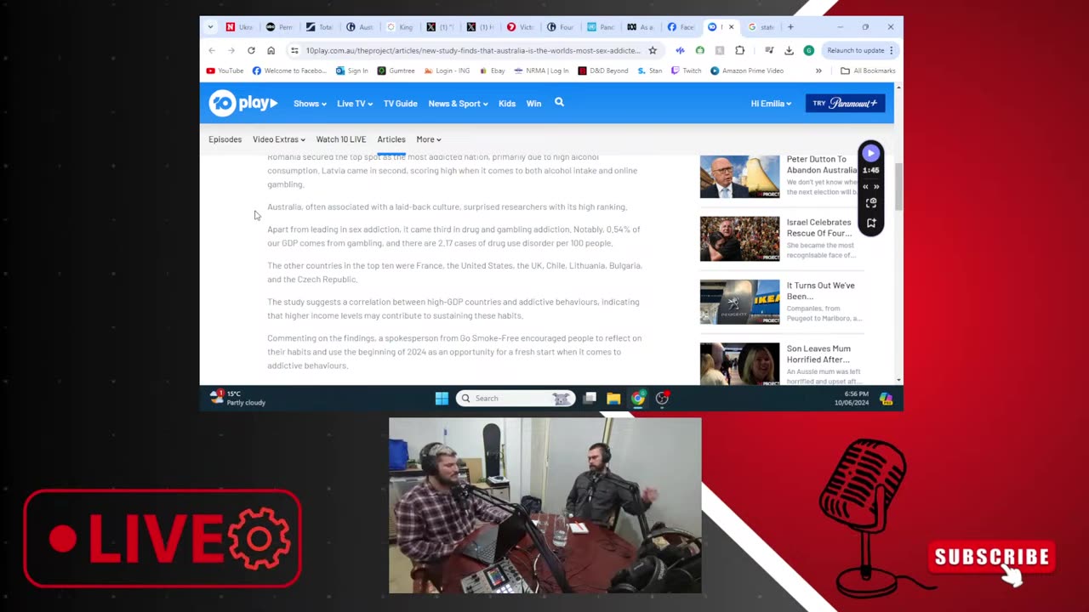Viewport: 1089px width, 612px height.
Task: Open the Twitch bookmark
Action: coord(686,71)
